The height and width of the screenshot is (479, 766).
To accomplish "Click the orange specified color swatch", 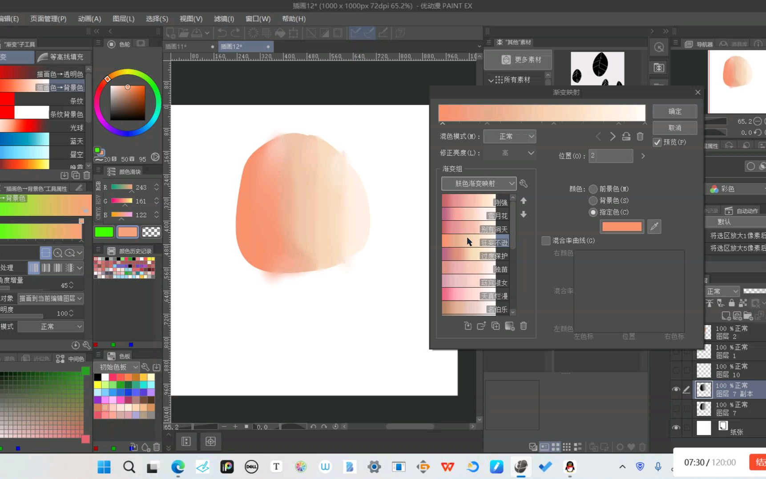I will point(621,227).
